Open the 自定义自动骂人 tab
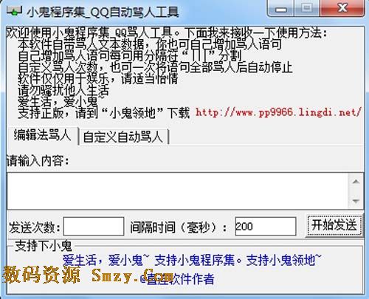The image size is (369, 299). [123, 137]
